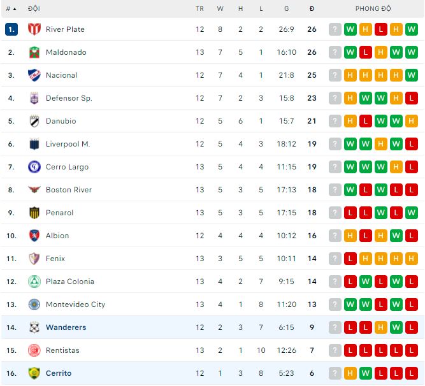
Task: Click the Cerrito team badge
Action: pos(34,373)
